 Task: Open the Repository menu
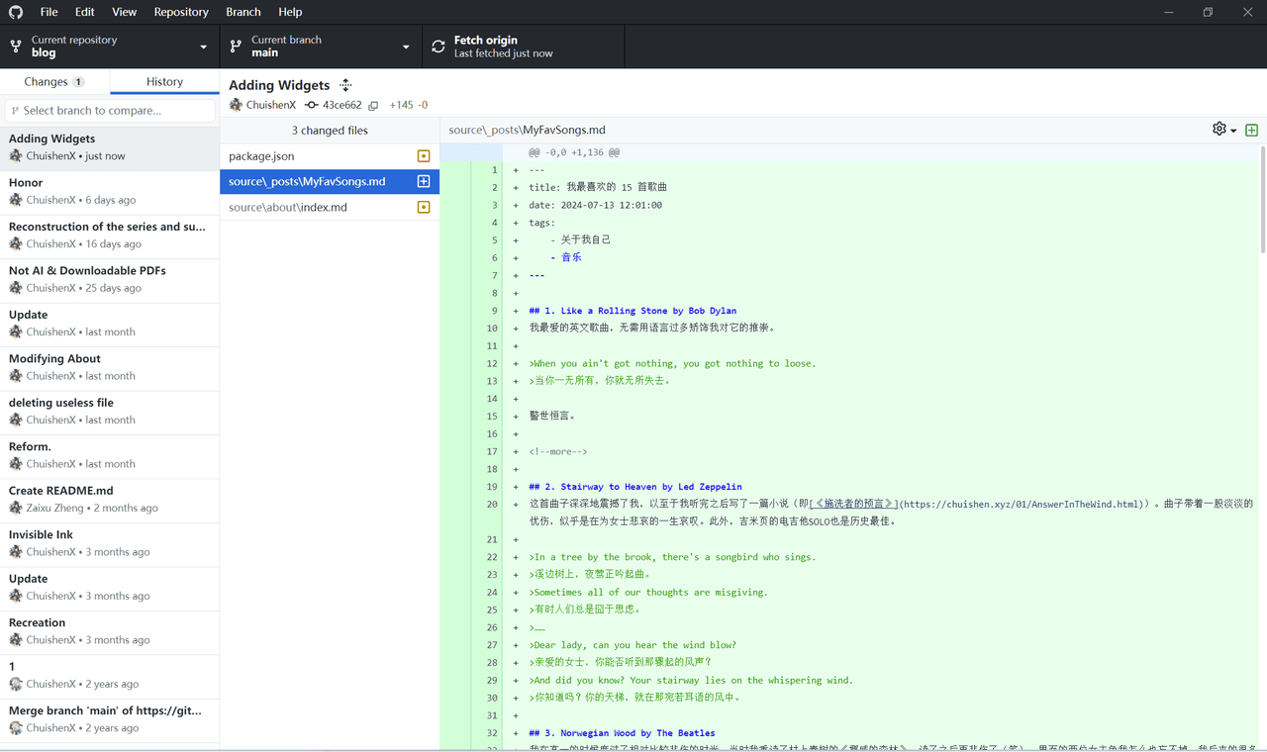(181, 12)
